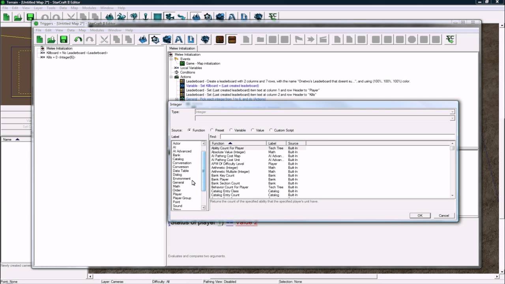Select 'Killboard = No Leaderboard' variable in left panel
The height and width of the screenshot is (284, 505).
point(77,53)
